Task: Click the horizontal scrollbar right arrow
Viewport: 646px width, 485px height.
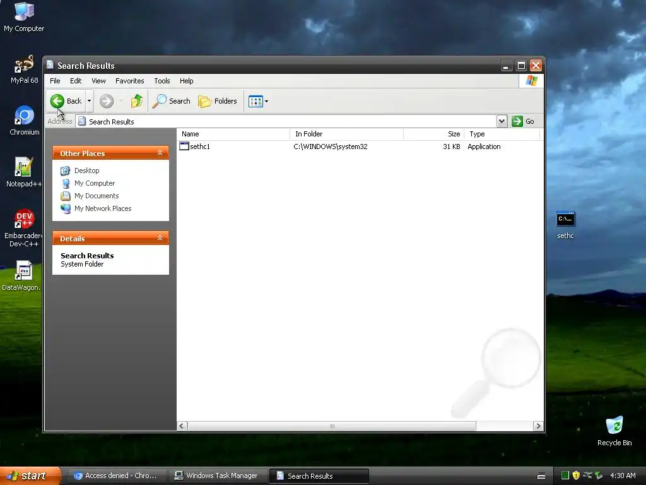Action: pos(538,426)
